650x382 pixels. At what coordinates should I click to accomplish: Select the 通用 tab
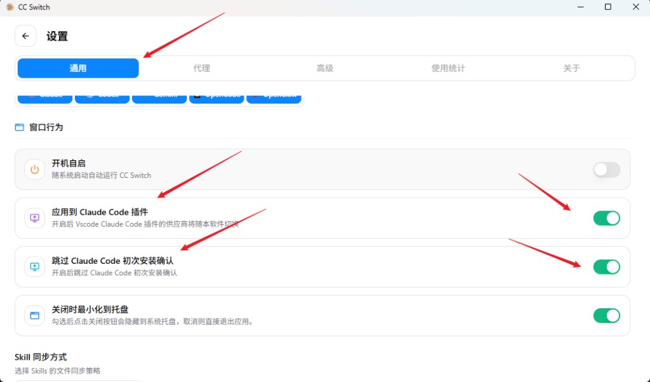tap(78, 69)
